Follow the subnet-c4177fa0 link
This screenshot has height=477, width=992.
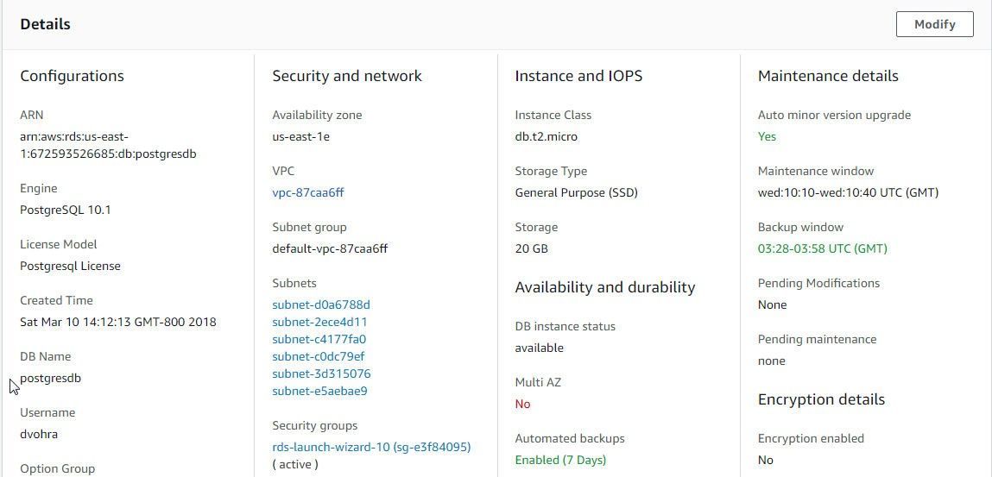click(319, 339)
